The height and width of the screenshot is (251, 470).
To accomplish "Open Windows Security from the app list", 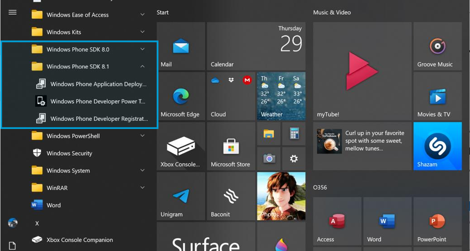I will coord(69,153).
